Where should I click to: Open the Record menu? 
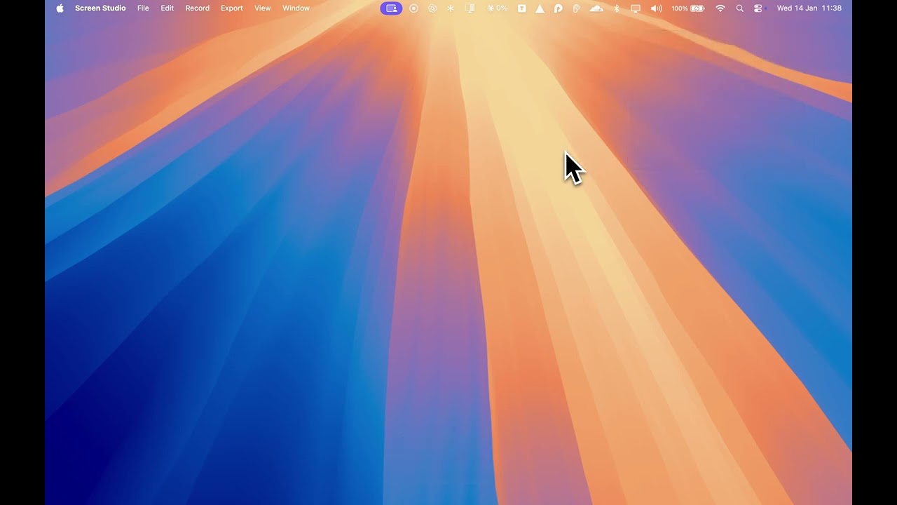197,8
